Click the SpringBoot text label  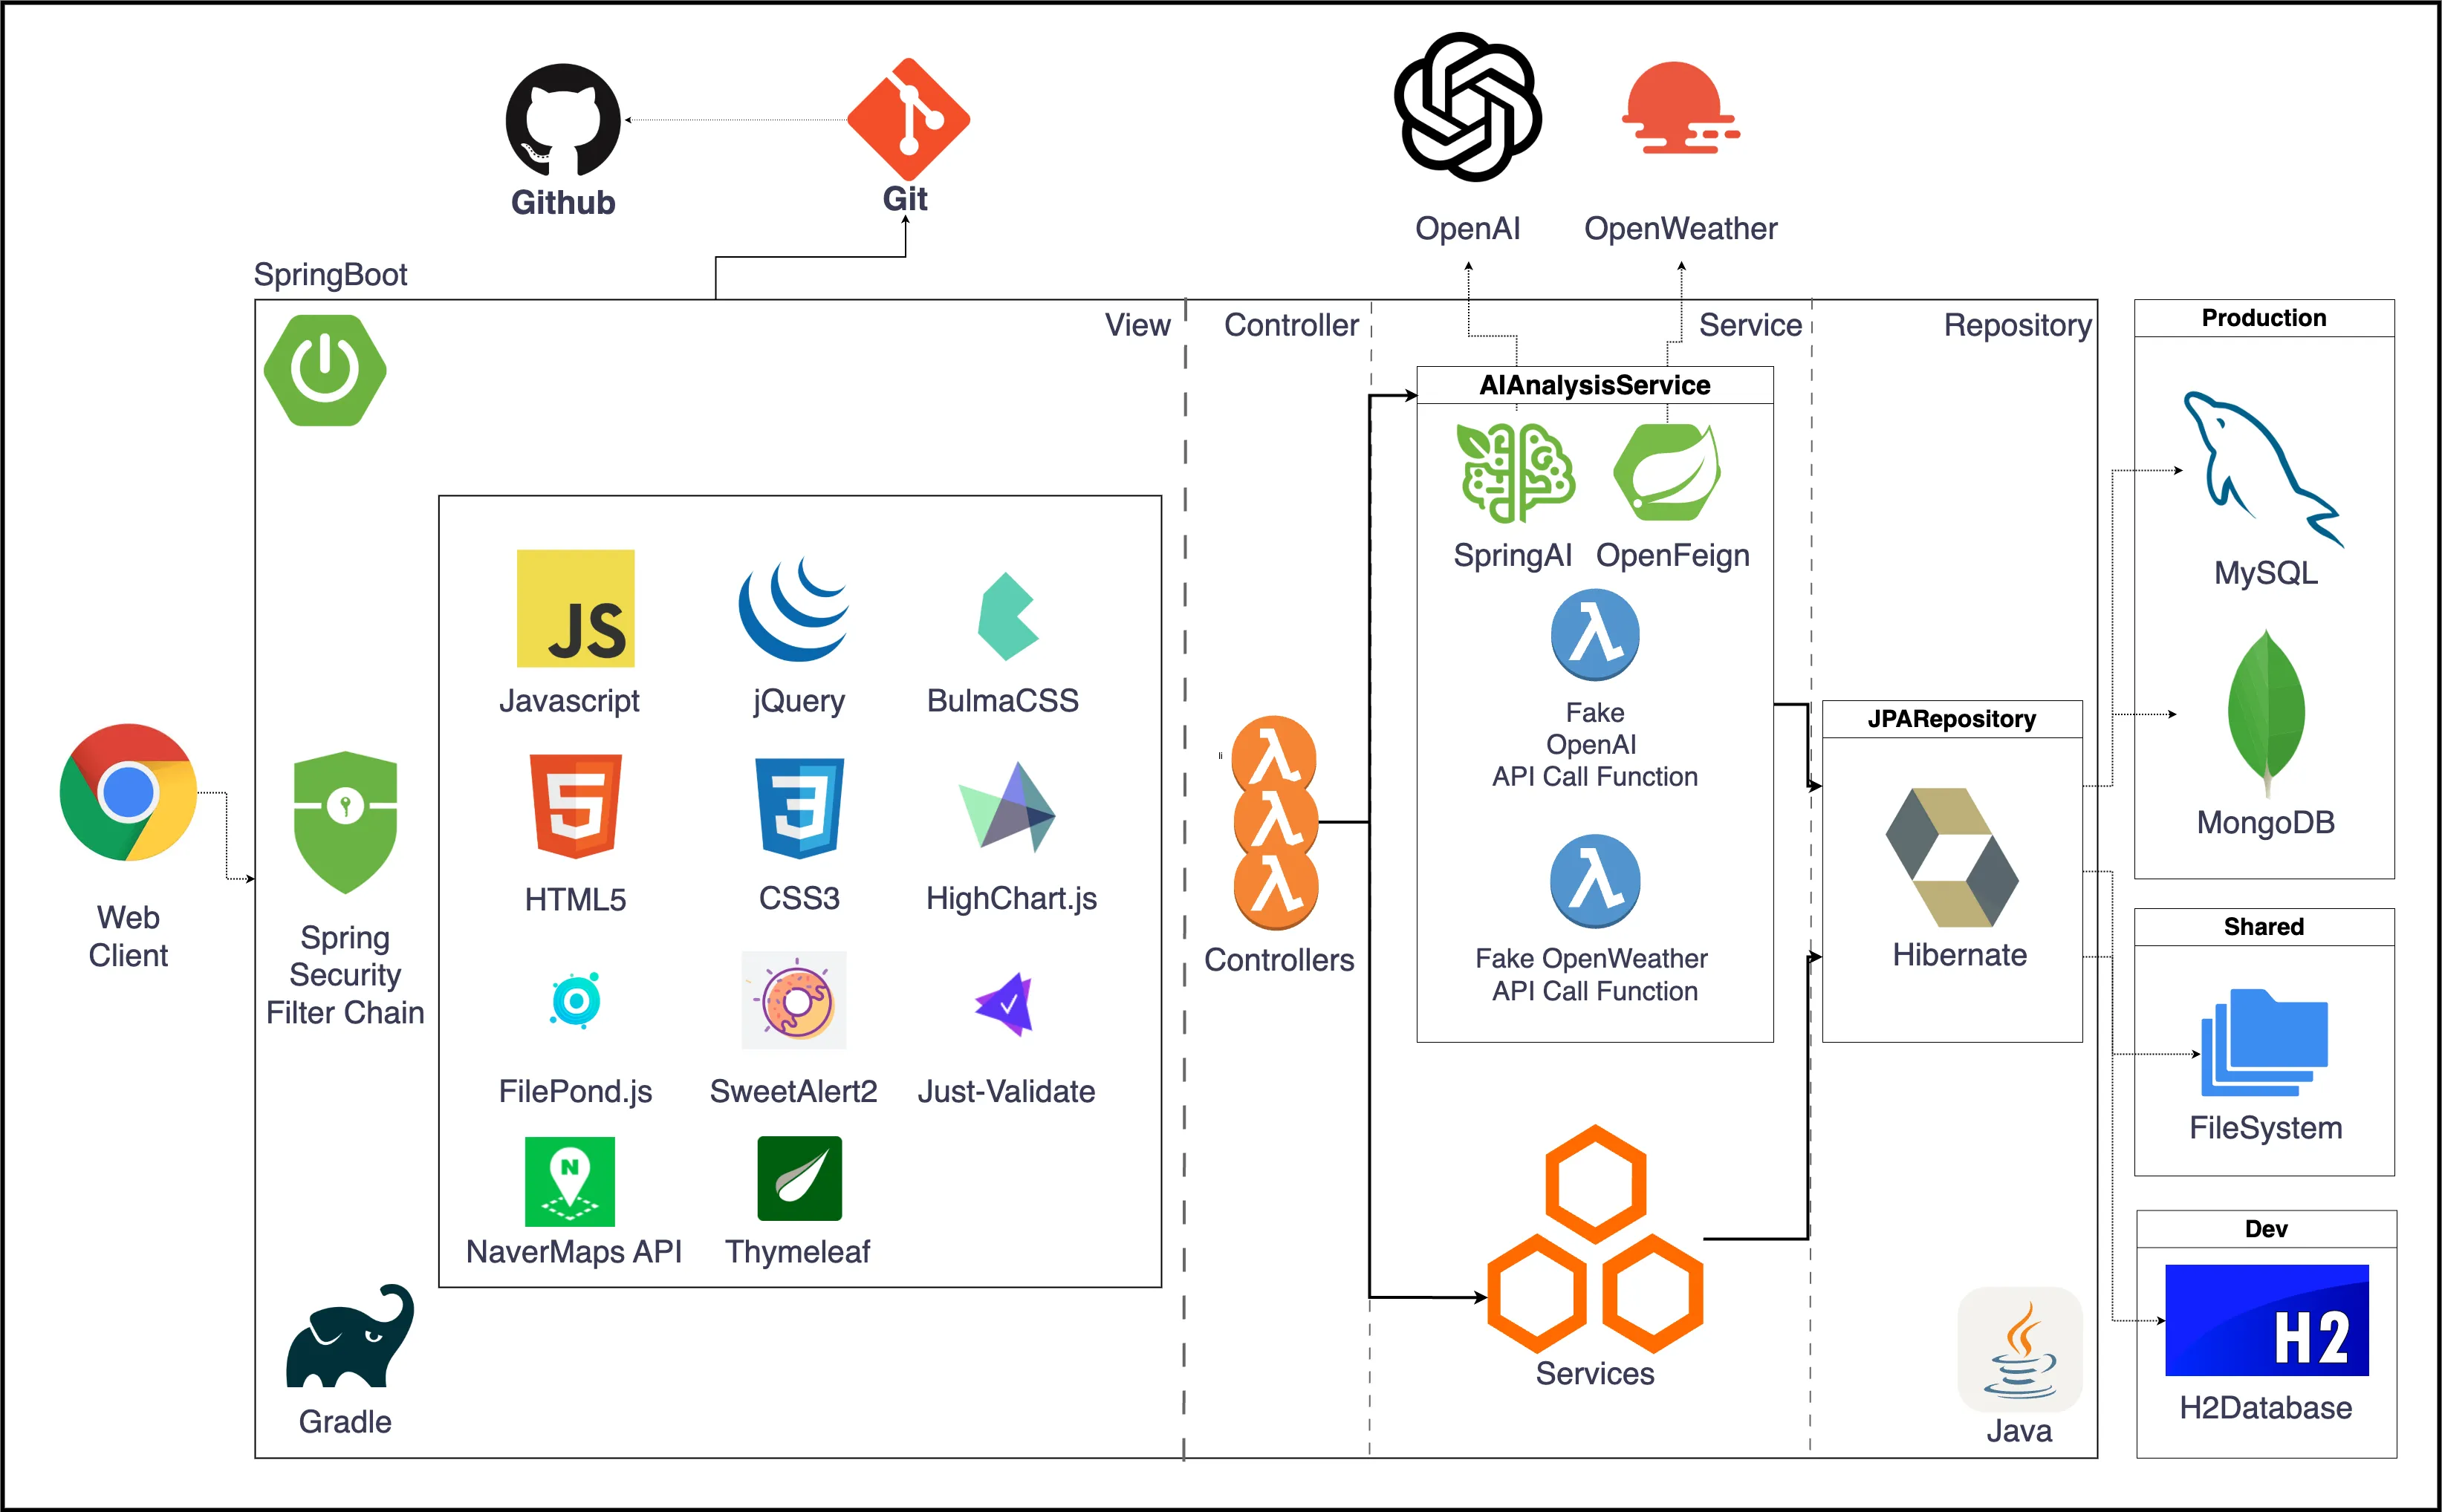click(x=330, y=275)
